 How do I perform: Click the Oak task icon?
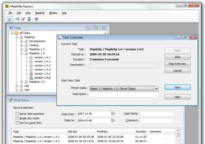click(x=21, y=90)
